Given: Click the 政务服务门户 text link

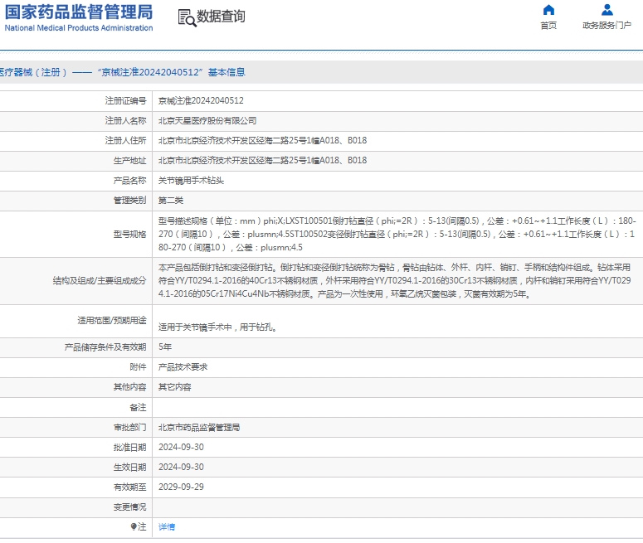Looking at the screenshot, I should (607, 26).
